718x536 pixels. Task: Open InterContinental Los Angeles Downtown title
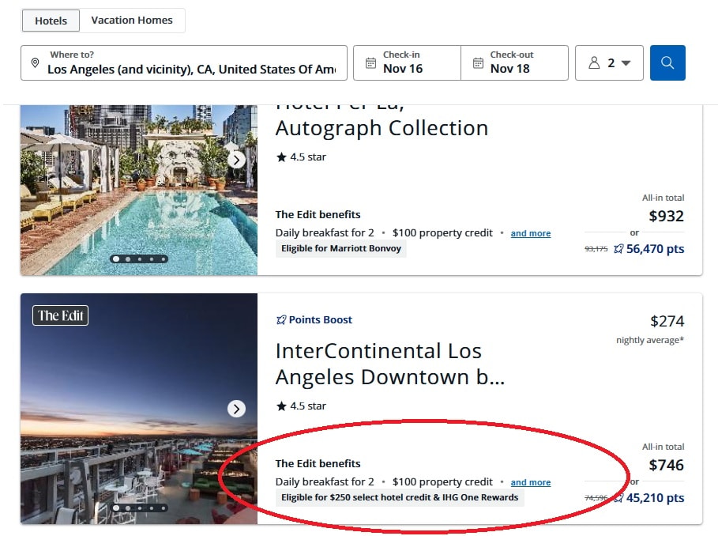(x=389, y=364)
